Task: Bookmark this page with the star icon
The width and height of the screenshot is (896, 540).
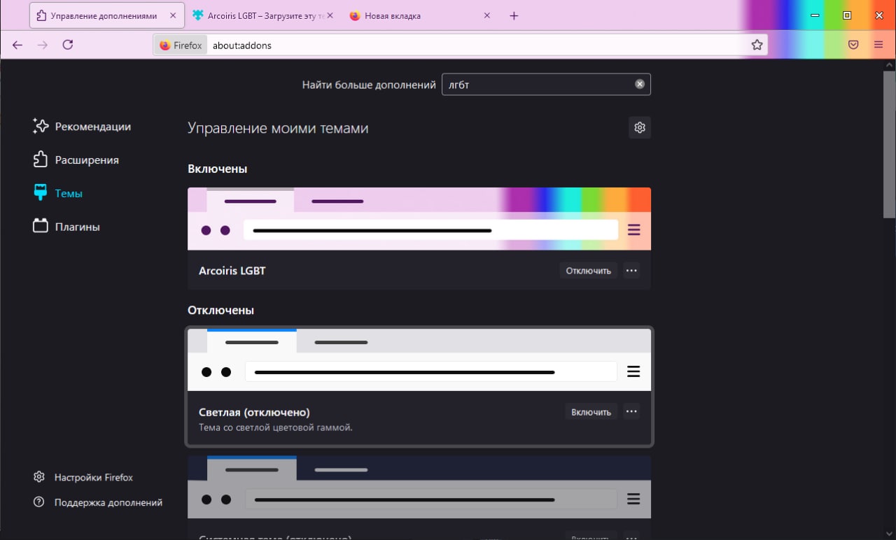Action: click(757, 45)
